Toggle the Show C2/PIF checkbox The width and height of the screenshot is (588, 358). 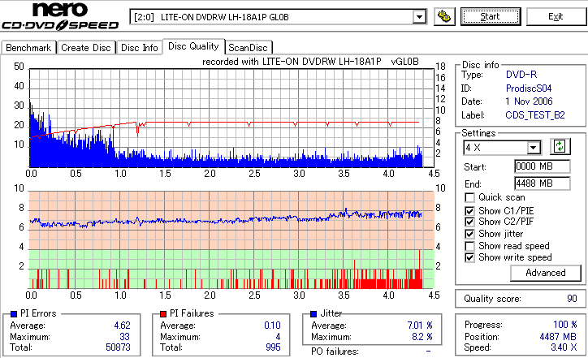(x=469, y=222)
